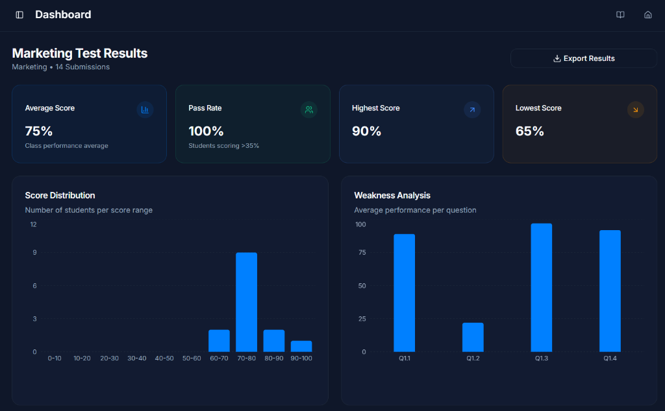This screenshot has width=665, height=411.
Task: Select the Dashboard header title
Action: tap(63, 15)
